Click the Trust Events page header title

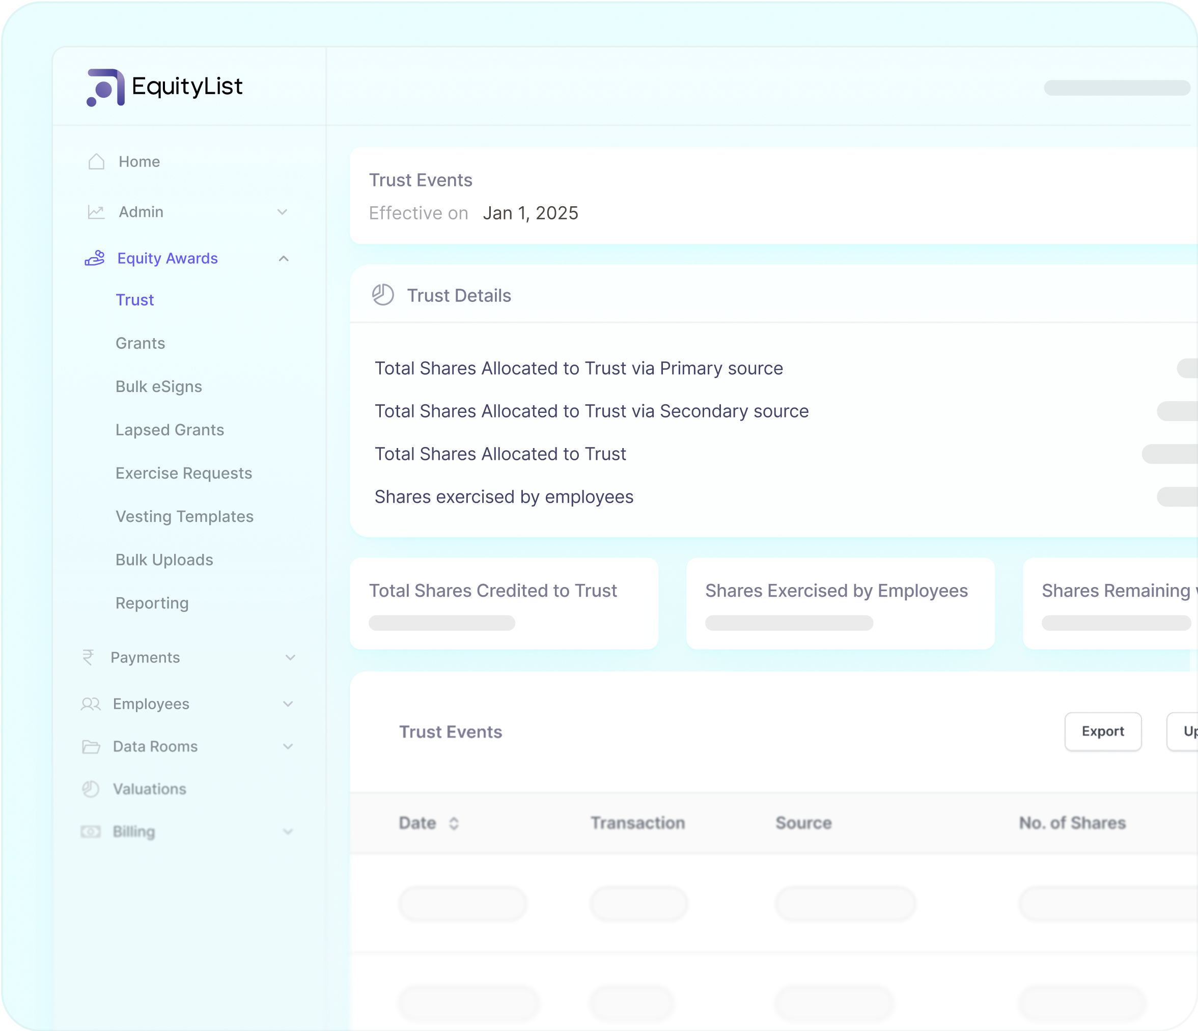[x=421, y=180]
